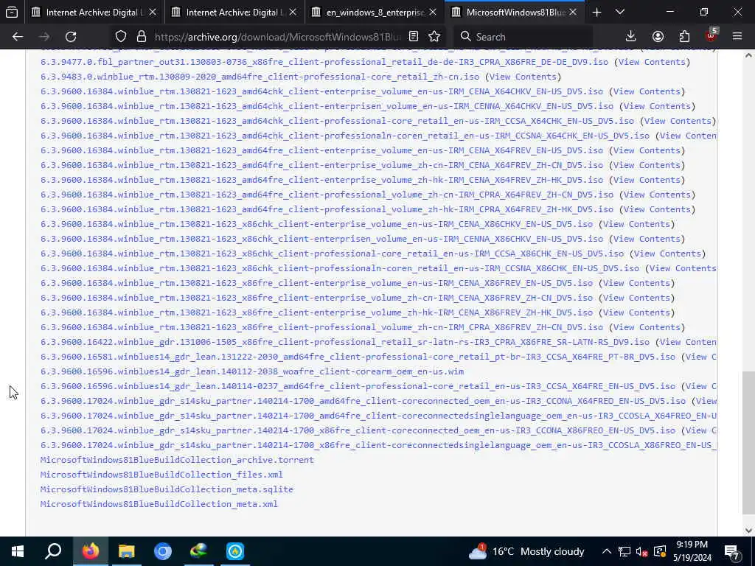Open uBlock Origin extension icon

coord(711,35)
